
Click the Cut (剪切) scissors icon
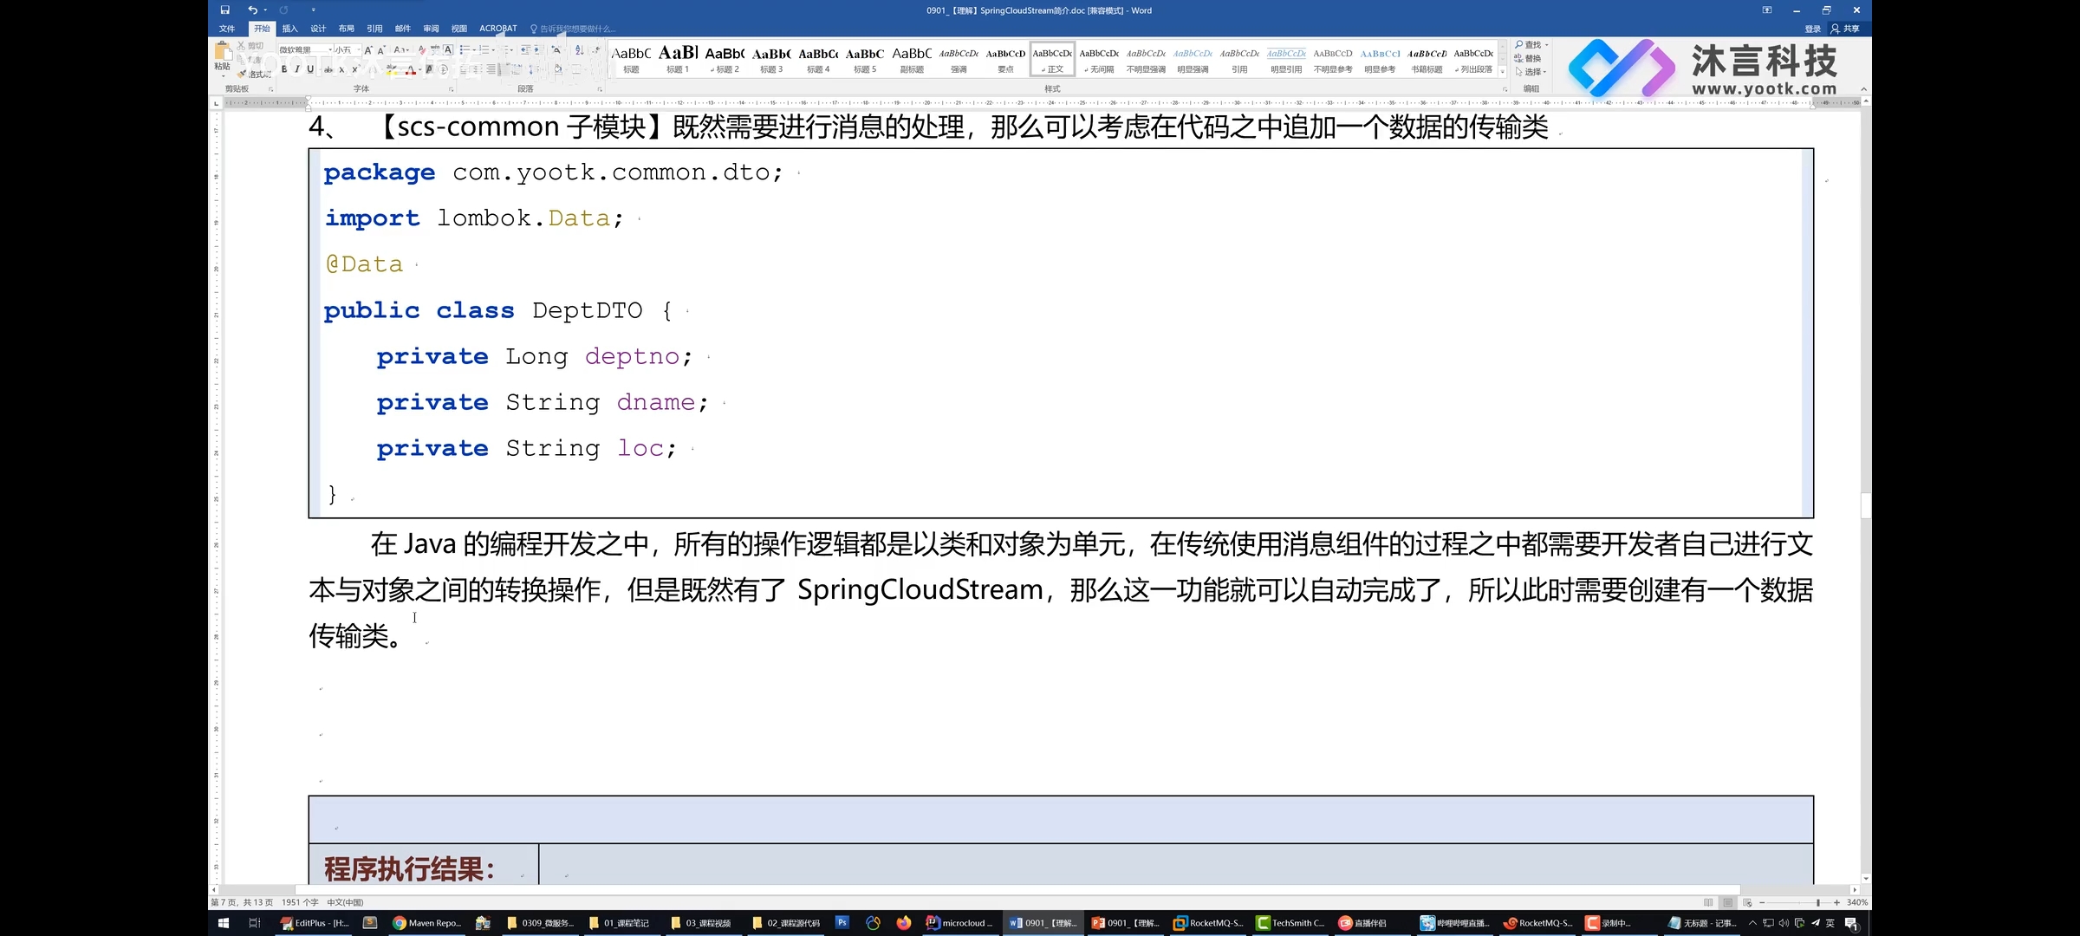(x=241, y=46)
